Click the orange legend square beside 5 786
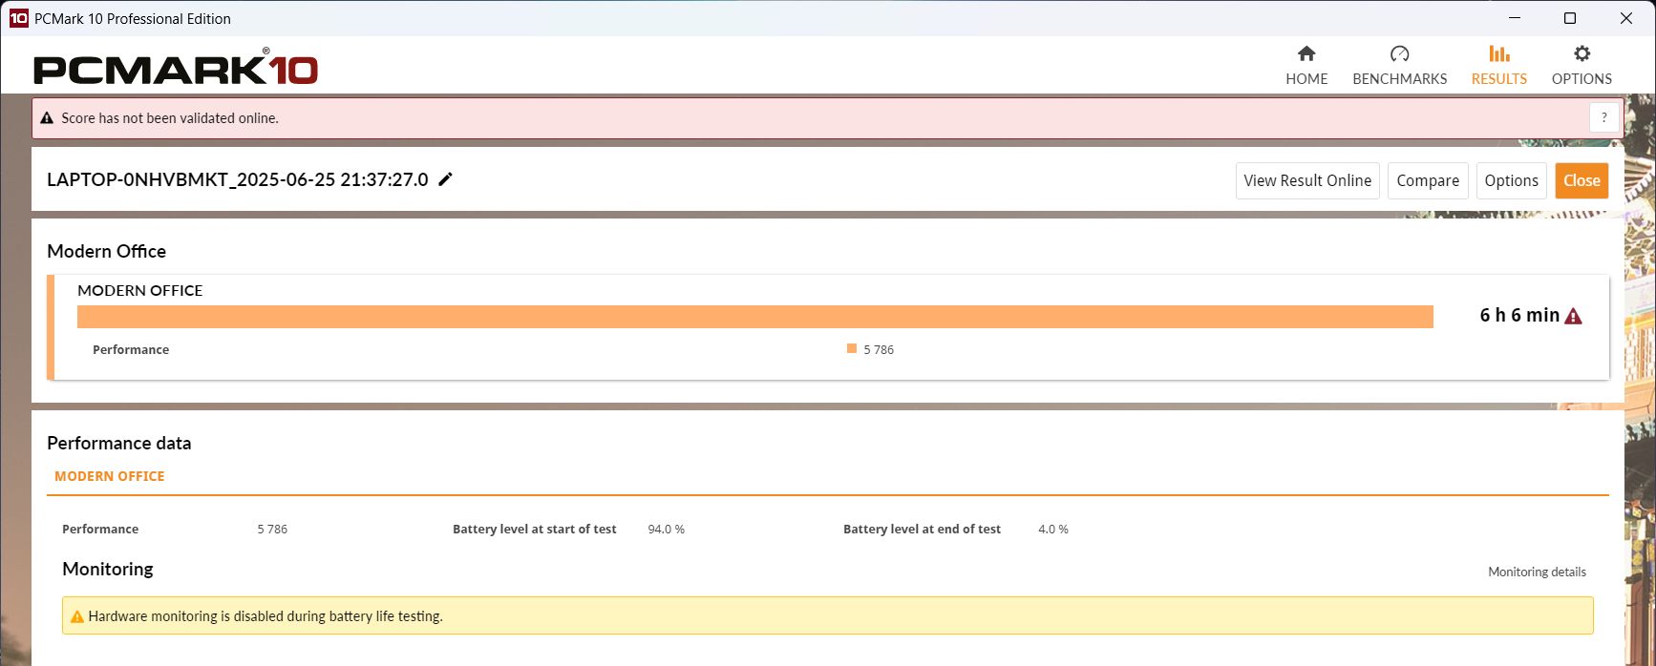 tap(851, 348)
